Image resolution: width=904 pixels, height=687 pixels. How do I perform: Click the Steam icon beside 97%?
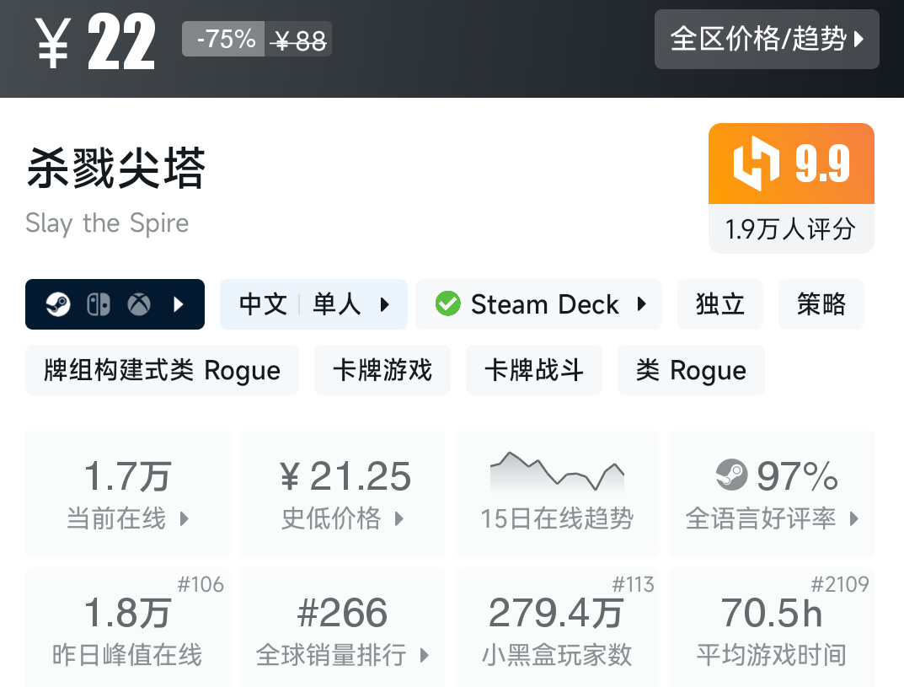click(731, 475)
